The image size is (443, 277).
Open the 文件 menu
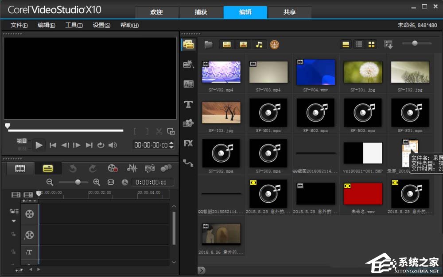[x=19, y=25]
